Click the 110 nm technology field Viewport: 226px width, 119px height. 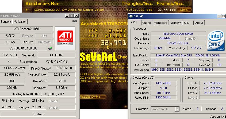(x=10, y=42)
